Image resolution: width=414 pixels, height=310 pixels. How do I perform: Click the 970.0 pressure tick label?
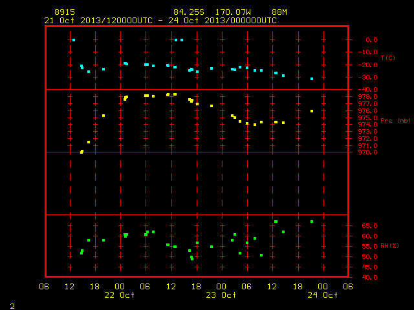pyautogui.click(x=367, y=152)
